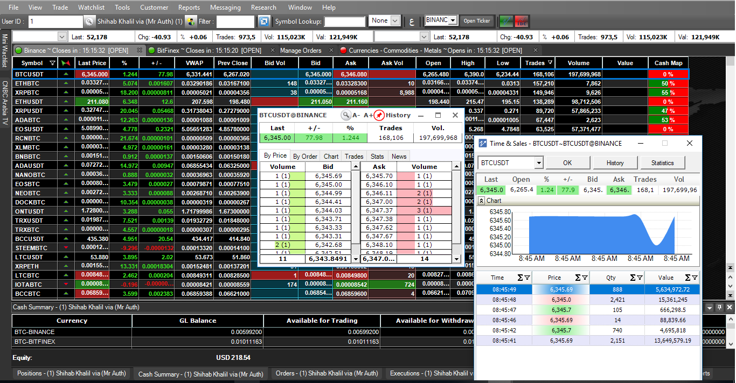Viewport: 736px width, 383px height.
Task: Click the Filter input field
Action: 235,22
